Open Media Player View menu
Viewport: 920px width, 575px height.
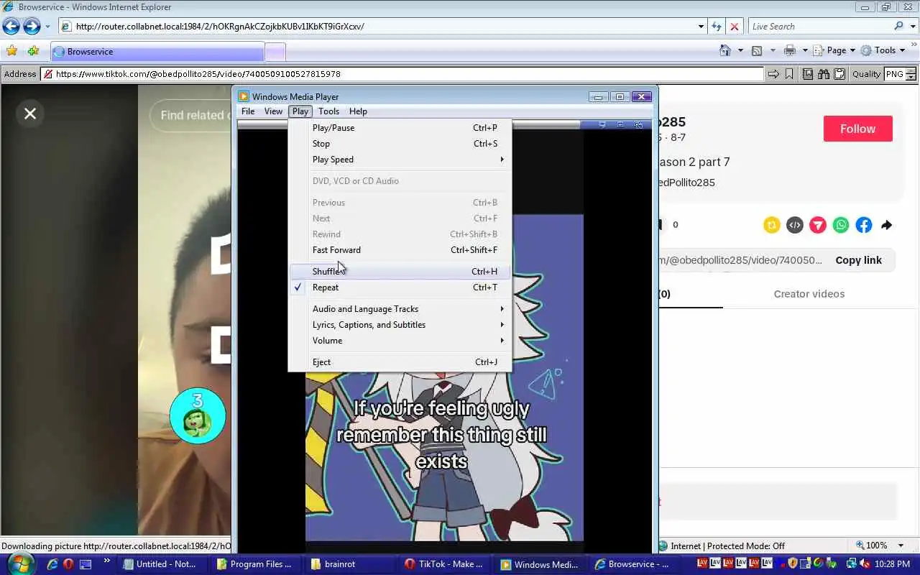click(x=273, y=111)
